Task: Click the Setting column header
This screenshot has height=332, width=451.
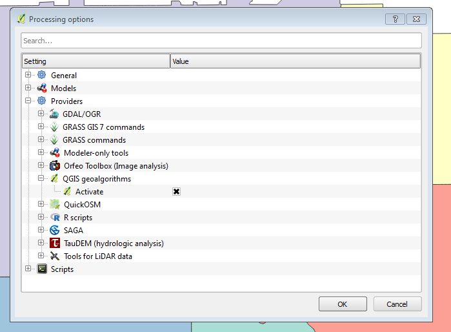Action: pos(96,61)
